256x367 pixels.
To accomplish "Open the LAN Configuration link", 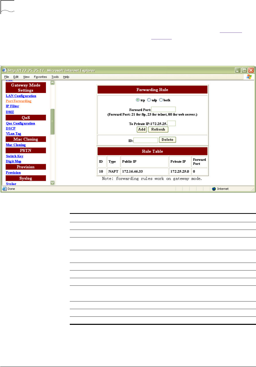I will tap(21, 96).
